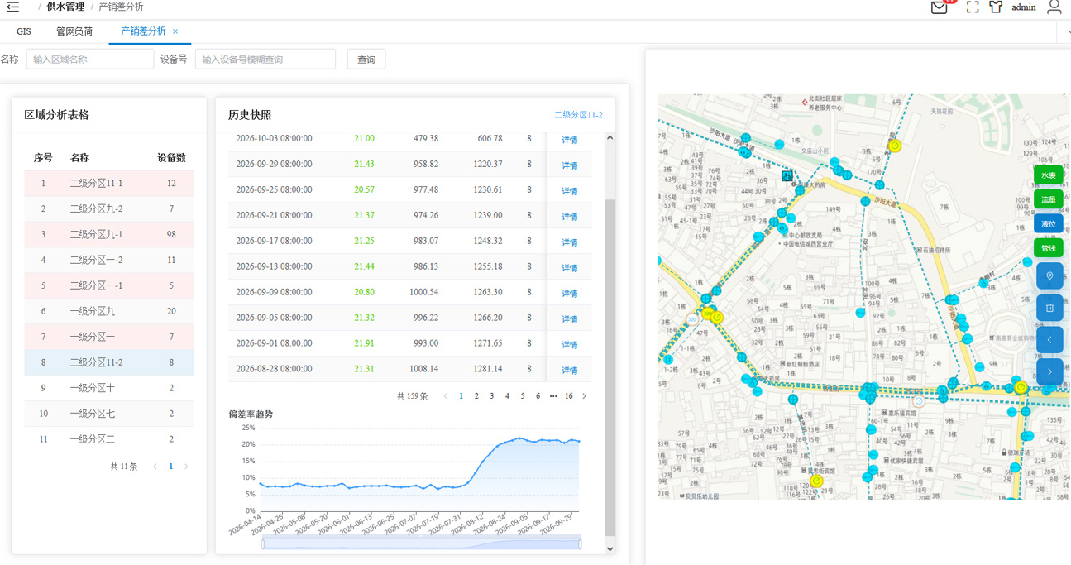Click the 查询 search button
Viewport: 1071px width, 565px height.
366,60
